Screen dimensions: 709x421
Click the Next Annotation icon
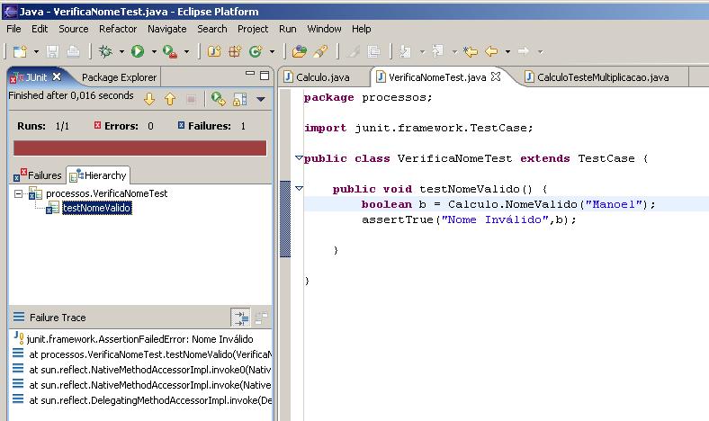(405, 51)
